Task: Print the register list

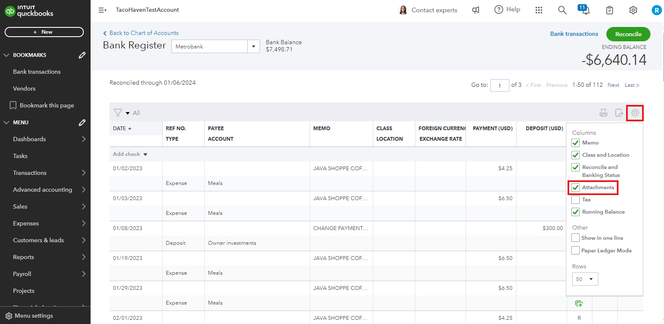Action: click(604, 112)
